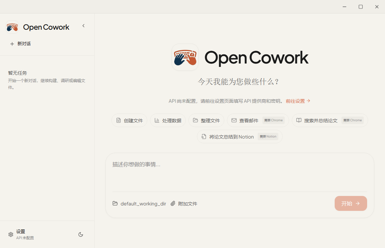
Task: Open 设置 from the bottom sidebar
Action: [x=21, y=231]
